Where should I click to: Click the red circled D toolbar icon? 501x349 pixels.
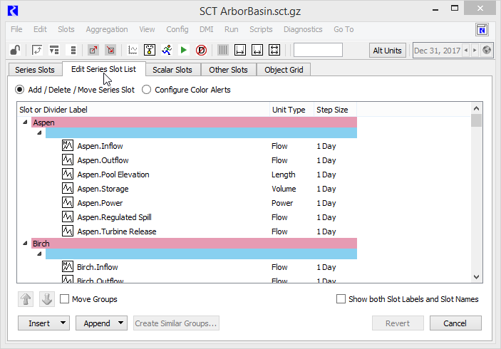[201, 50]
